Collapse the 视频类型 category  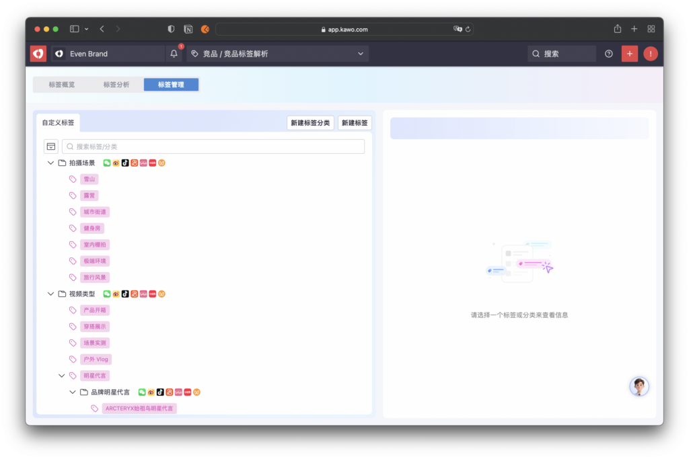(50, 294)
